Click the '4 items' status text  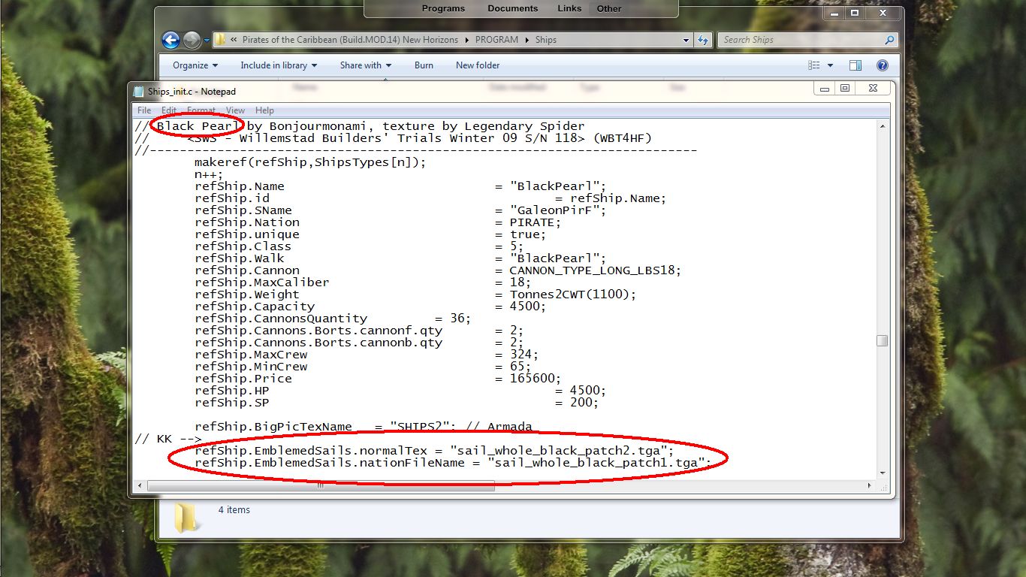tap(234, 509)
